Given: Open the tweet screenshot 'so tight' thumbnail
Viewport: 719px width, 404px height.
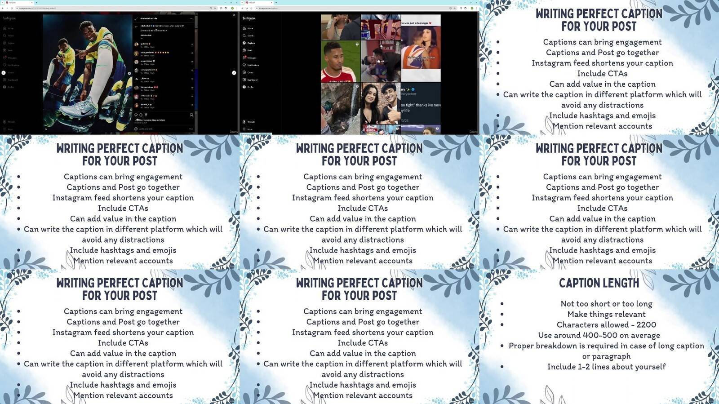Looking at the screenshot, I should tap(421, 103).
